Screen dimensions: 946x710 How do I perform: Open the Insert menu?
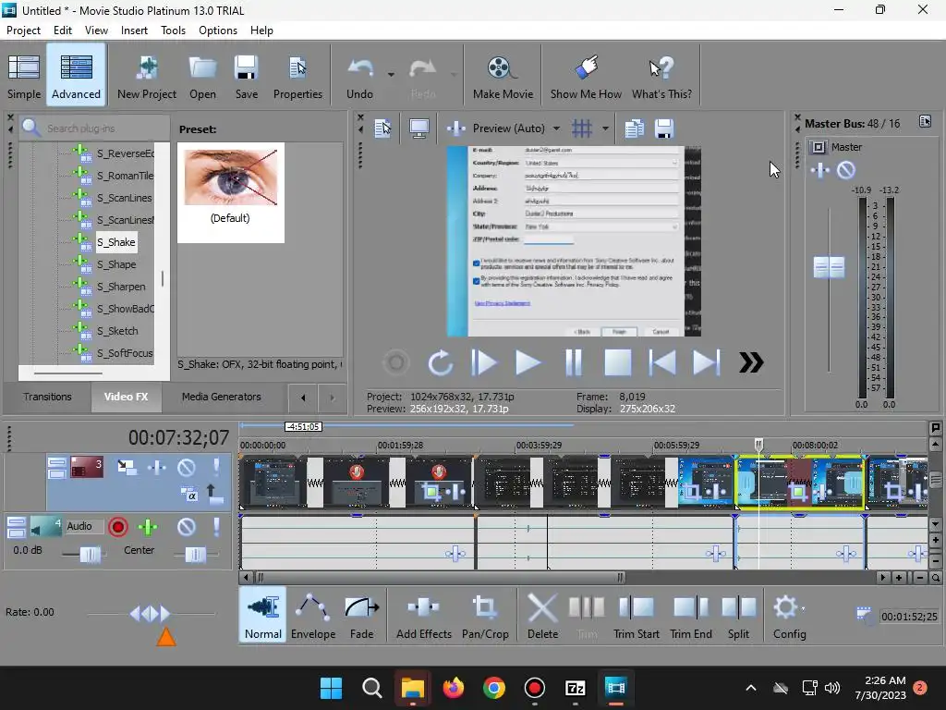tap(134, 31)
